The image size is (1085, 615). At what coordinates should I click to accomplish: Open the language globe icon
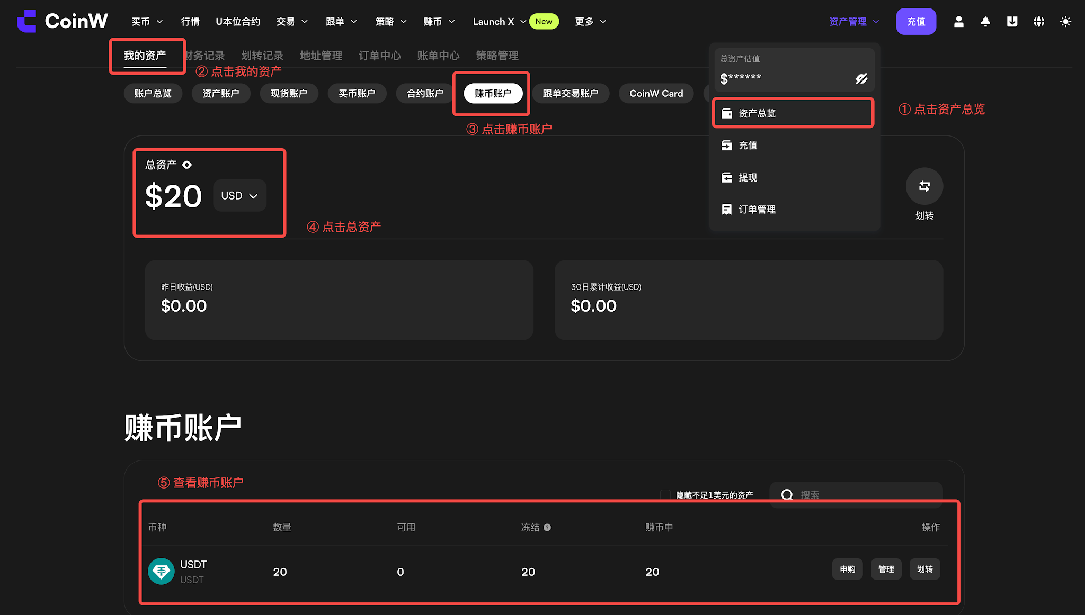(1039, 22)
